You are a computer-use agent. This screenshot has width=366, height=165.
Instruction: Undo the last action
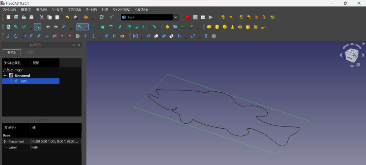pos(68,17)
